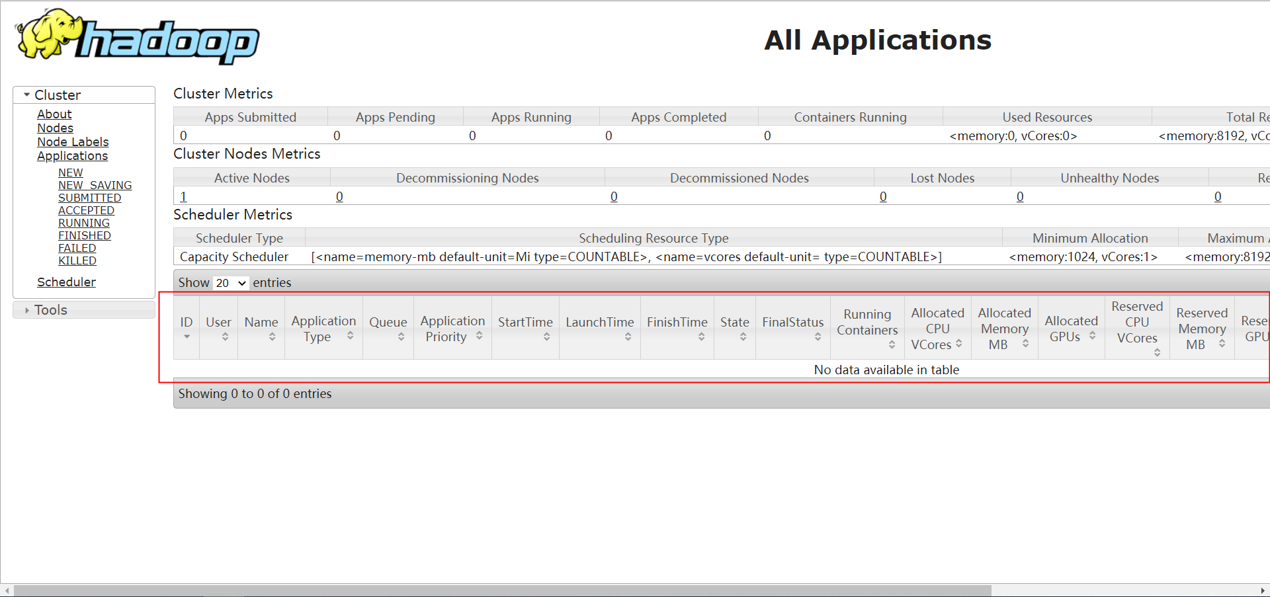Click 'No data available in table' text
Screen dimensions: 1270x597
(x=886, y=370)
